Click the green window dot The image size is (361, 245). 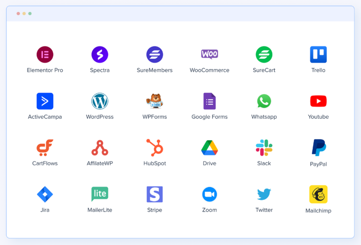(x=30, y=14)
